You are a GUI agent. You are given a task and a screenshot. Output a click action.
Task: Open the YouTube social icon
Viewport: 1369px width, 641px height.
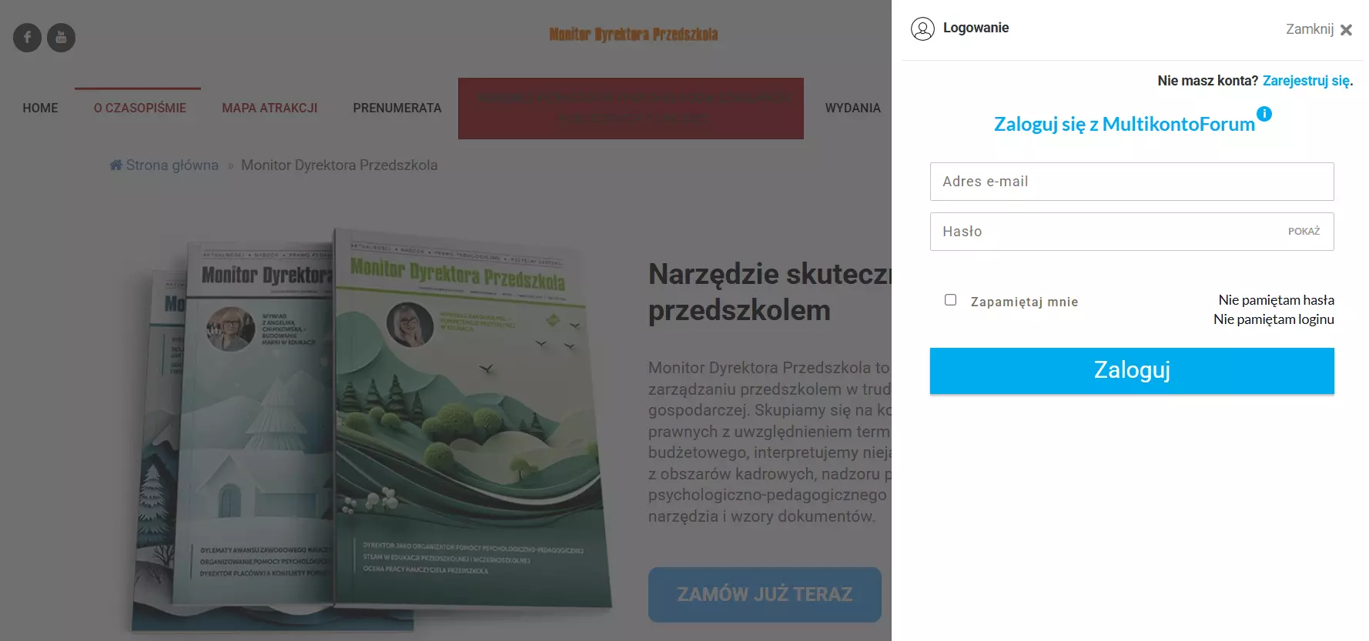click(62, 37)
